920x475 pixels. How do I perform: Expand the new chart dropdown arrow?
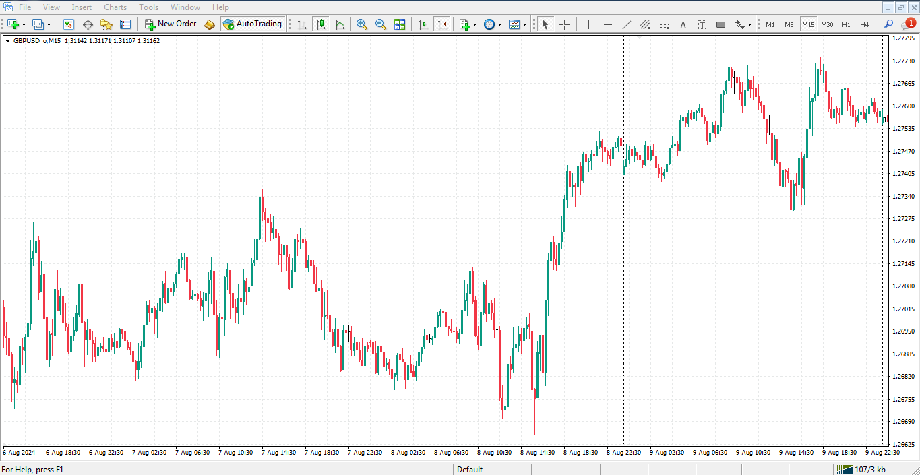click(24, 24)
